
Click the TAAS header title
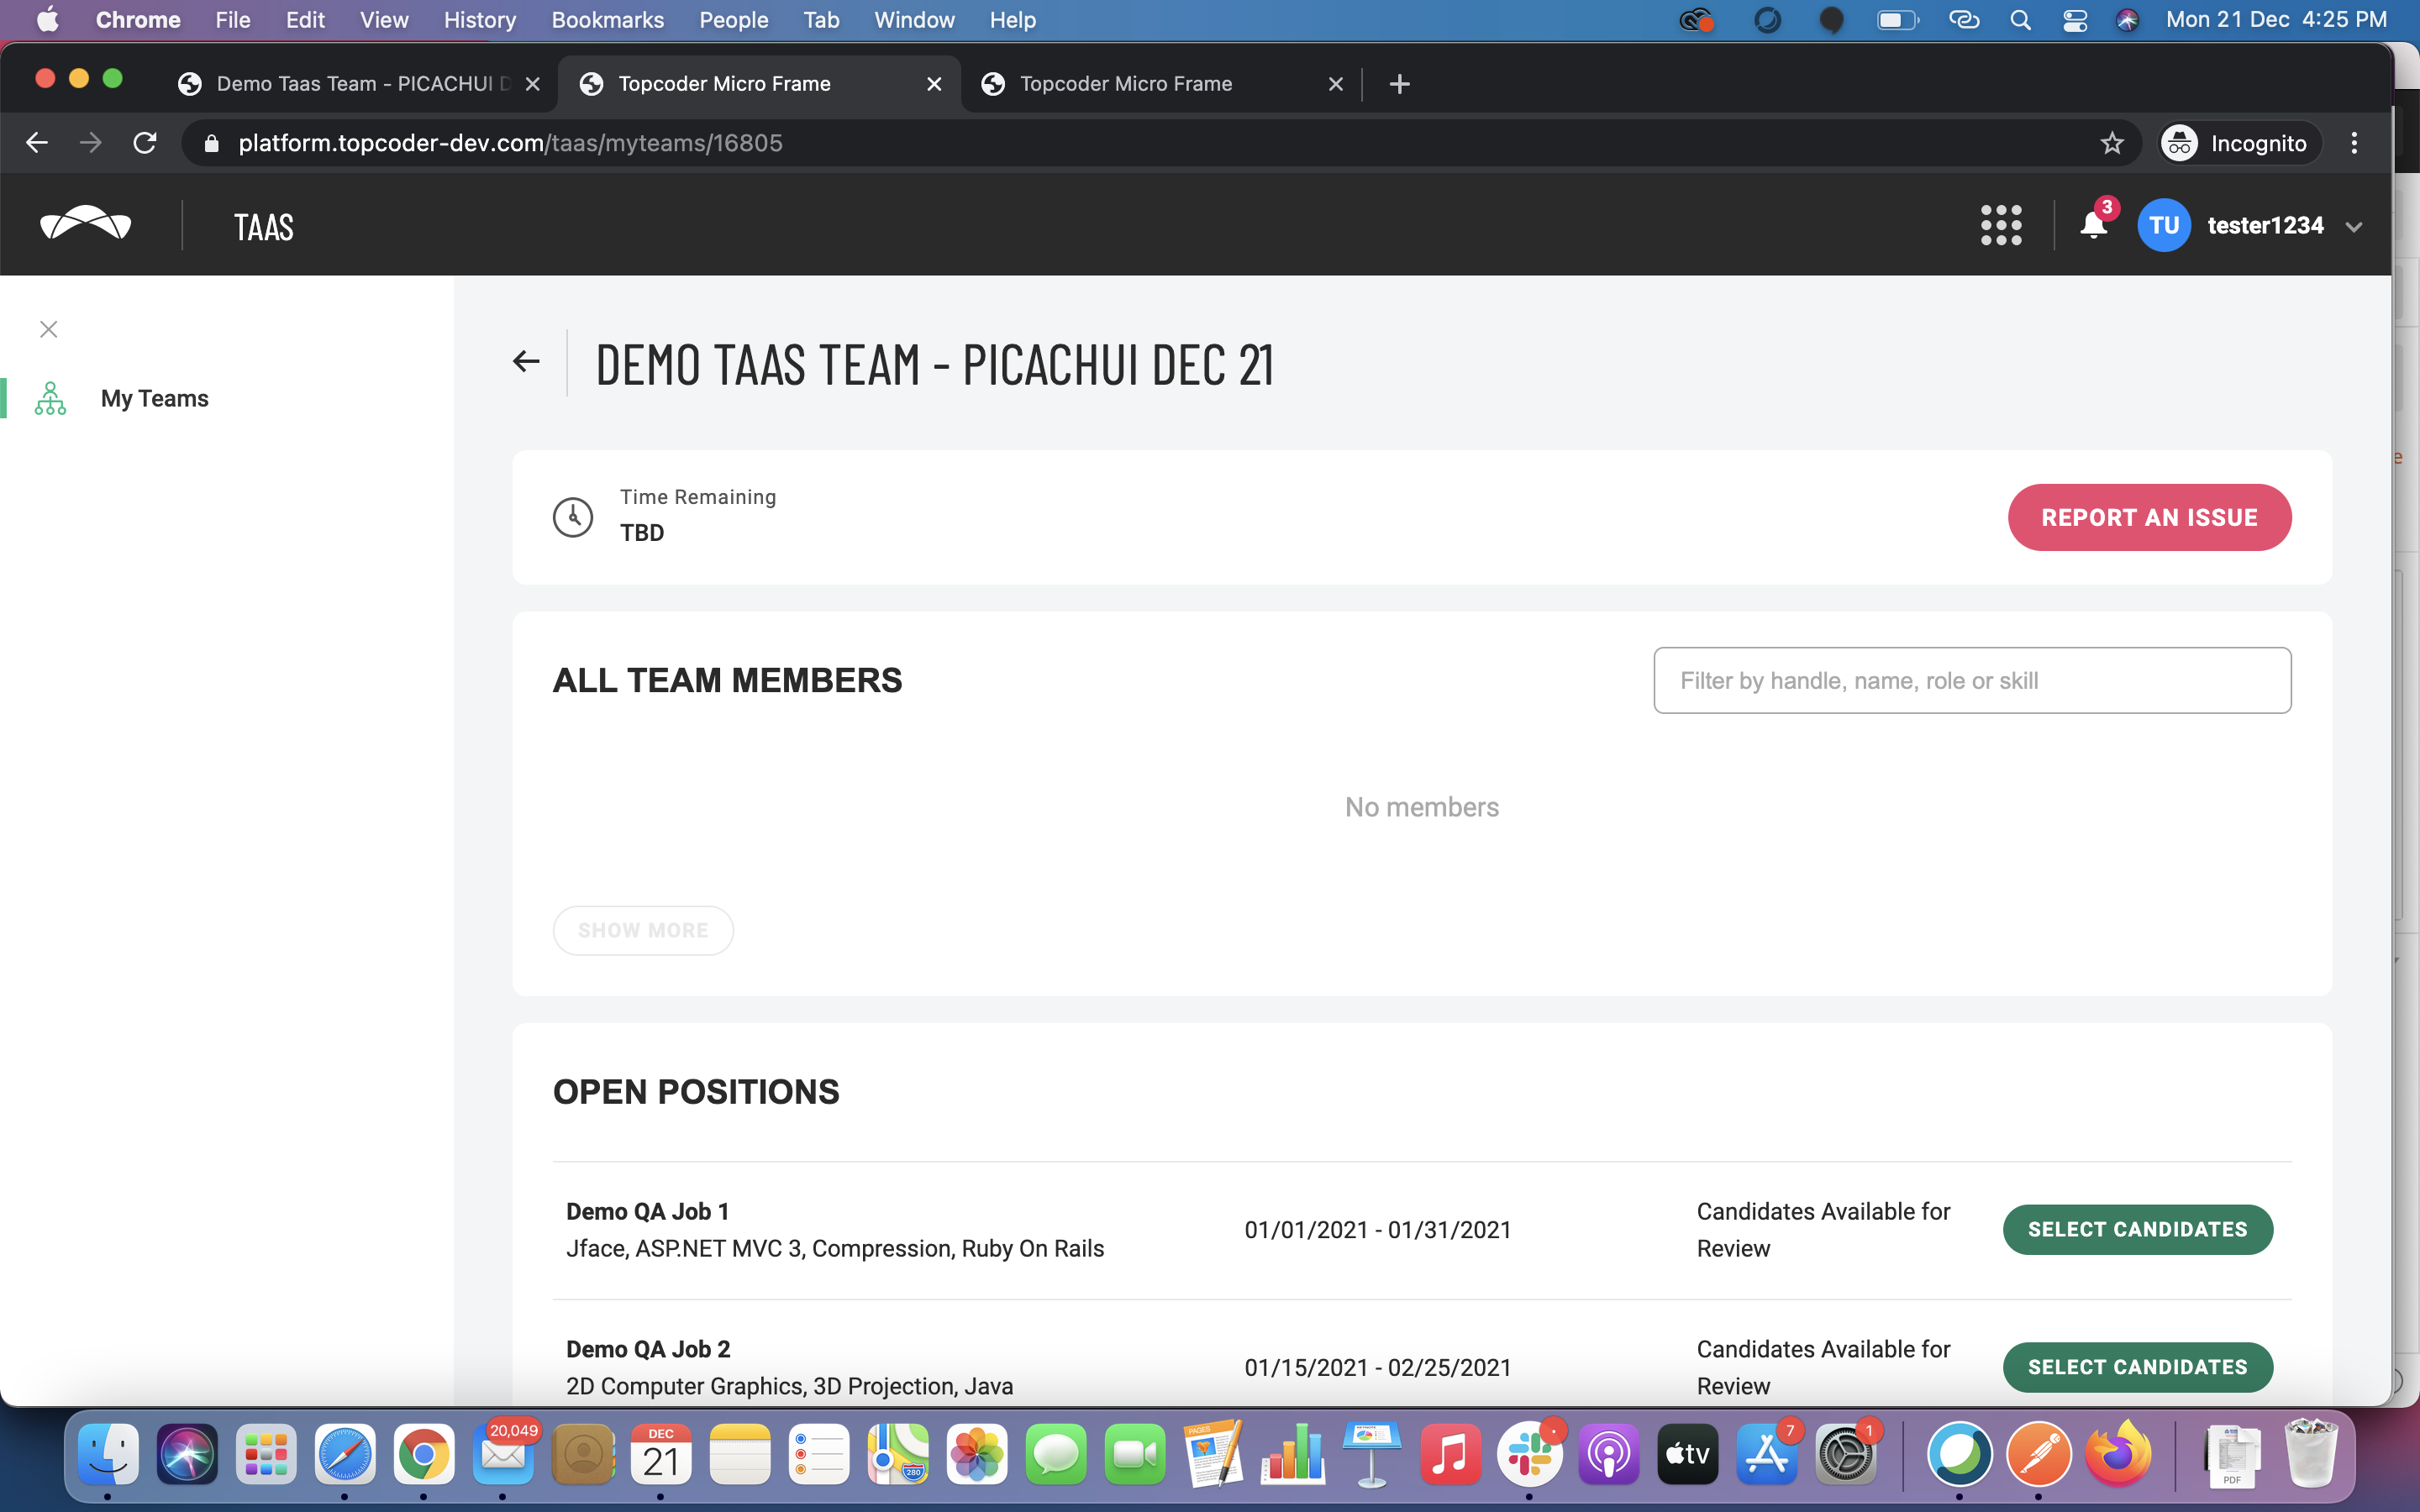[264, 227]
